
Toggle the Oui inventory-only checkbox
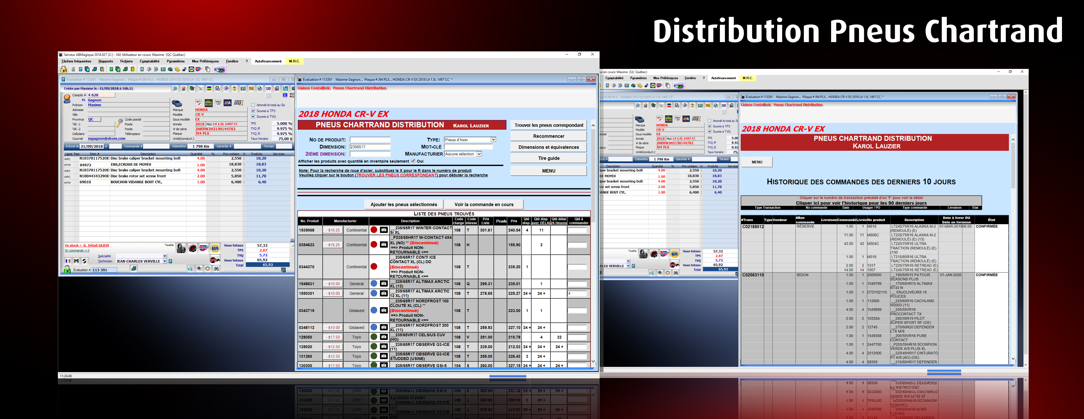pos(413,161)
